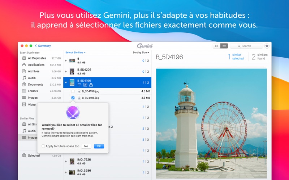Image resolution: width=289 pixels, height=180 pixels.
Task: Check the B_5D4196.jpg checkbox
Action: pyautogui.click(x=73, y=91)
